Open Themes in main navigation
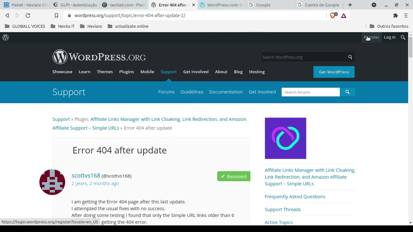 click(x=105, y=72)
